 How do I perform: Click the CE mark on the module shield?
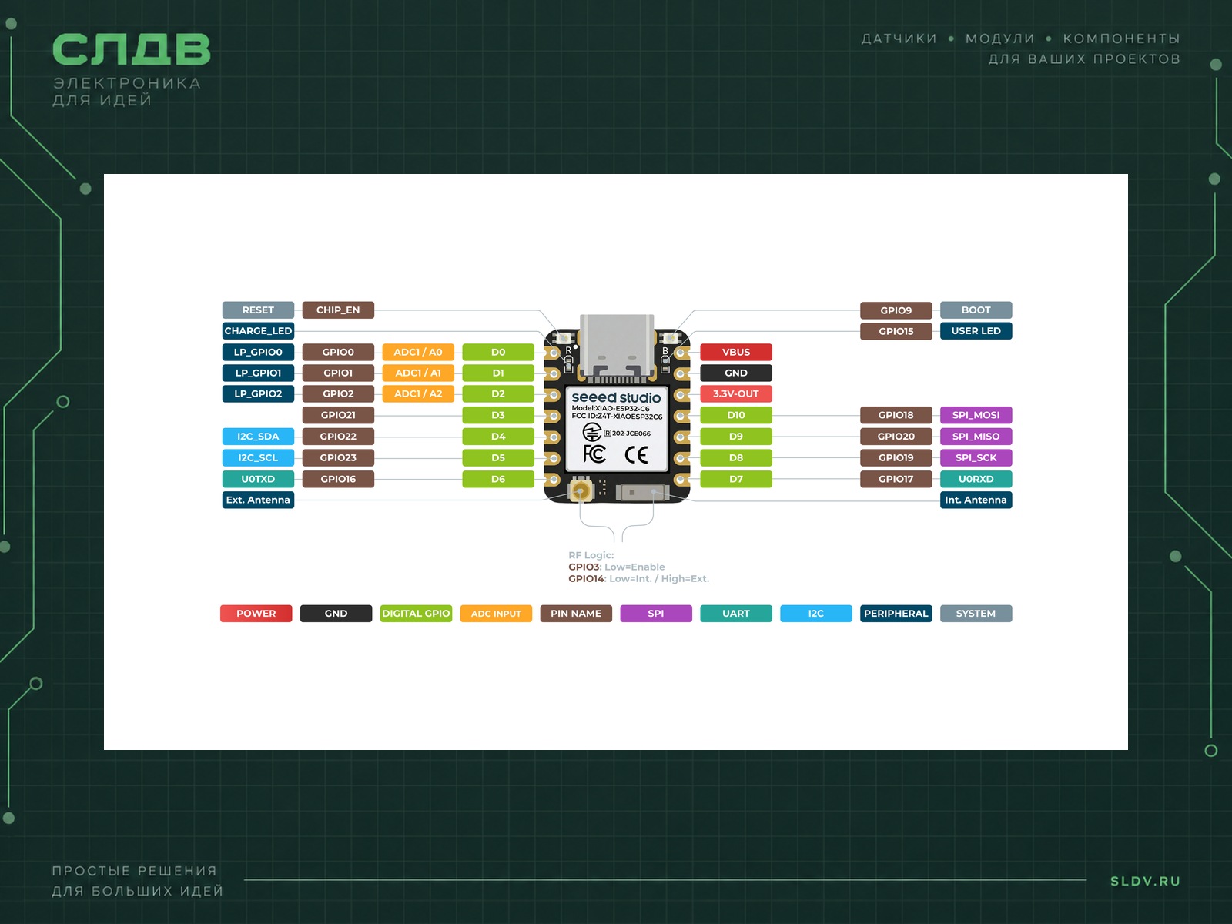(636, 455)
